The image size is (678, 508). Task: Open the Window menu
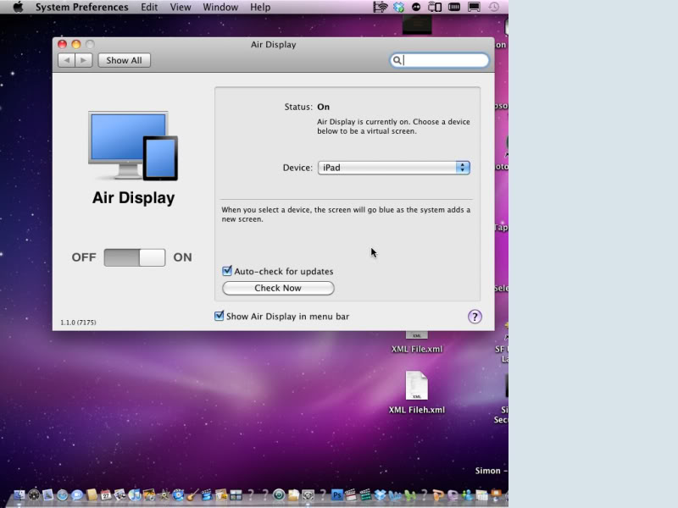pyautogui.click(x=220, y=7)
